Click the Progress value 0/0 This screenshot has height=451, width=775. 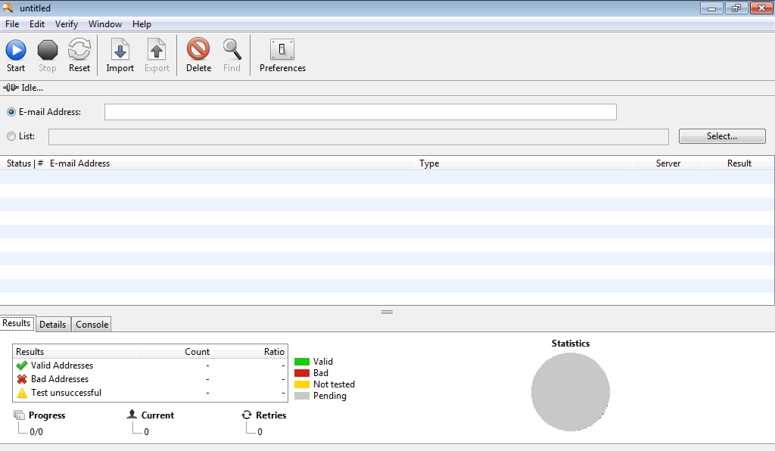click(x=36, y=432)
